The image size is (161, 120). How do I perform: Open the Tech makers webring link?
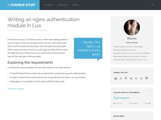[121, 98]
